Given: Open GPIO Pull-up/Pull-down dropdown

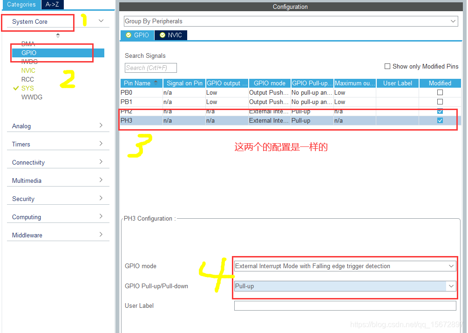Looking at the screenshot, I should [x=345, y=286].
